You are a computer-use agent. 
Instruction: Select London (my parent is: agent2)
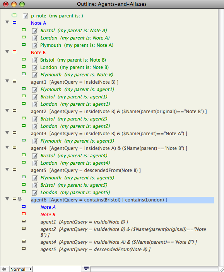[x=75, y=126]
